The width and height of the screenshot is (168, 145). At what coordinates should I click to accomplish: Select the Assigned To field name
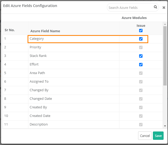(x=39, y=82)
